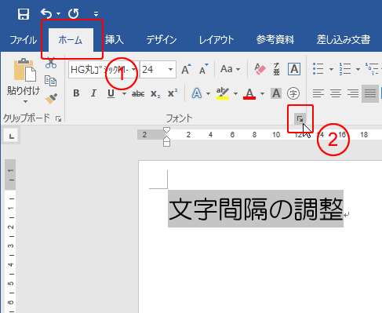This screenshot has width=382, height=313.
Task: Open the フォント dialog launcher
Action: [300, 119]
